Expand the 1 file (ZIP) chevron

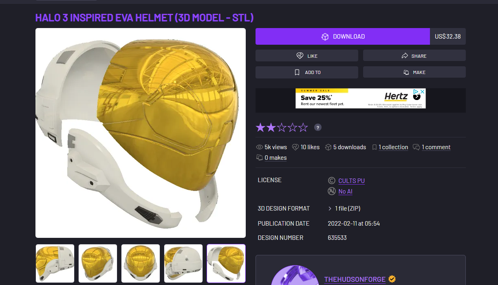tap(330, 209)
